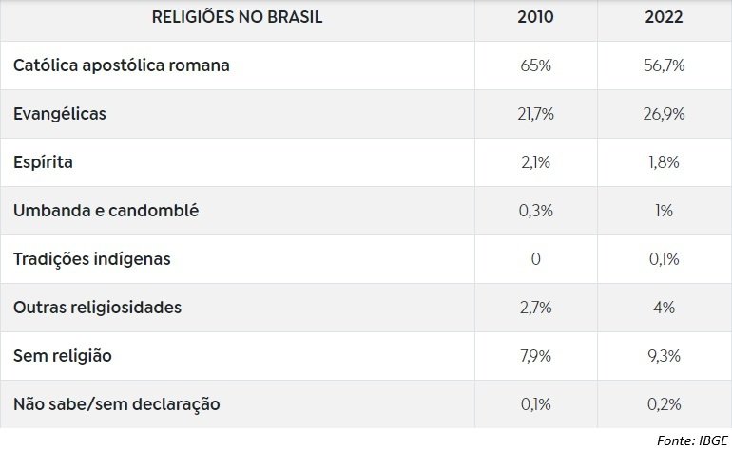This screenshot has width=732, height=449.
Task: Select the Tradições indígenas row label
Action: pyautogui.click(x=92, y=259)
